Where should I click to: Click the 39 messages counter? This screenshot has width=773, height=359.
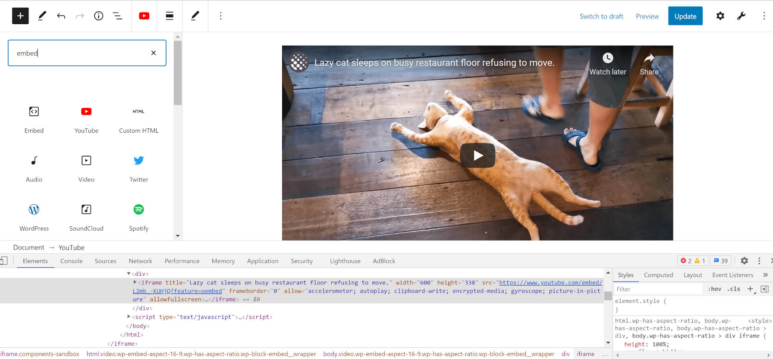point(720,261)
